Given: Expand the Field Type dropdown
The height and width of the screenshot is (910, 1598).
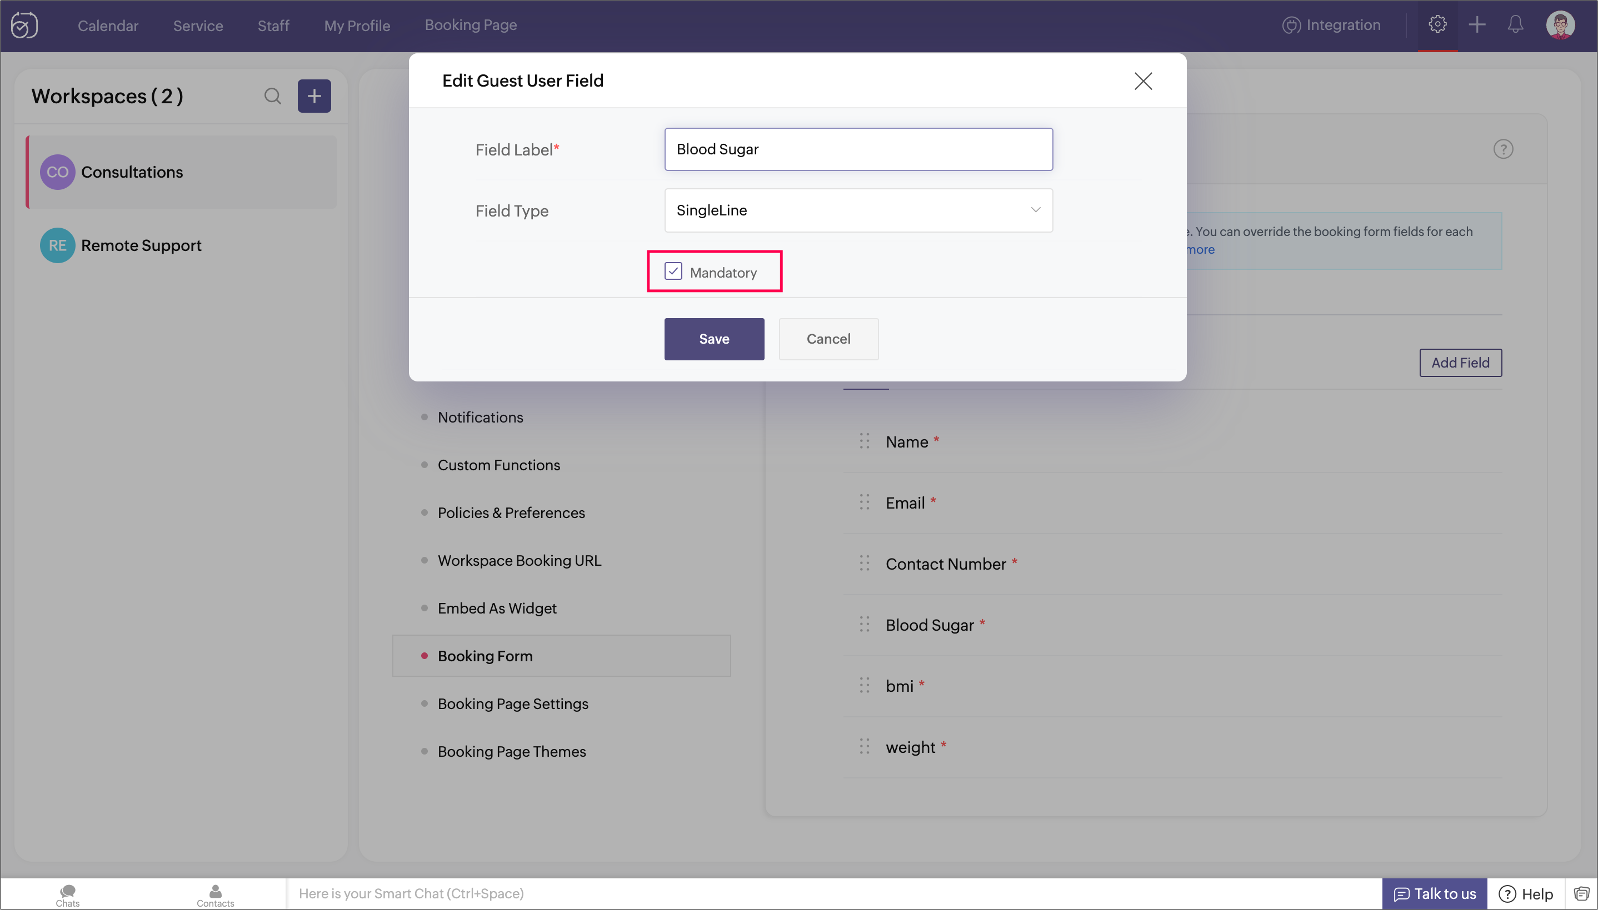Looking at the screenshot, I should [858, 210].
